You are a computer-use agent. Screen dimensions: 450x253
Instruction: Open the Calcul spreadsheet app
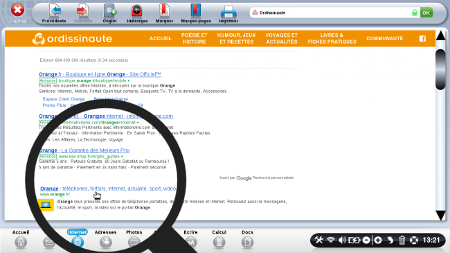tap(219, 239)
